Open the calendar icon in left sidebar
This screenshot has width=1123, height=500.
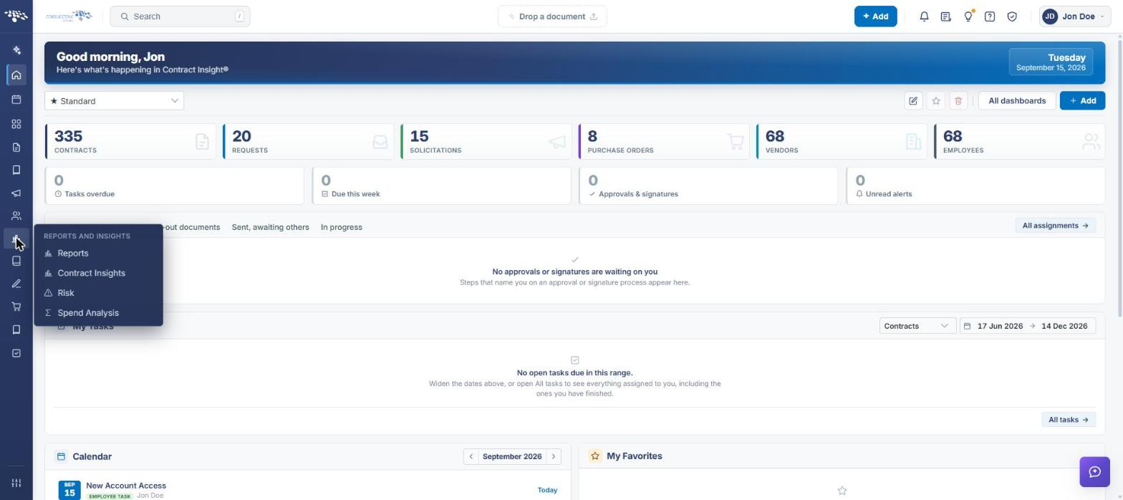pos(16,100)
